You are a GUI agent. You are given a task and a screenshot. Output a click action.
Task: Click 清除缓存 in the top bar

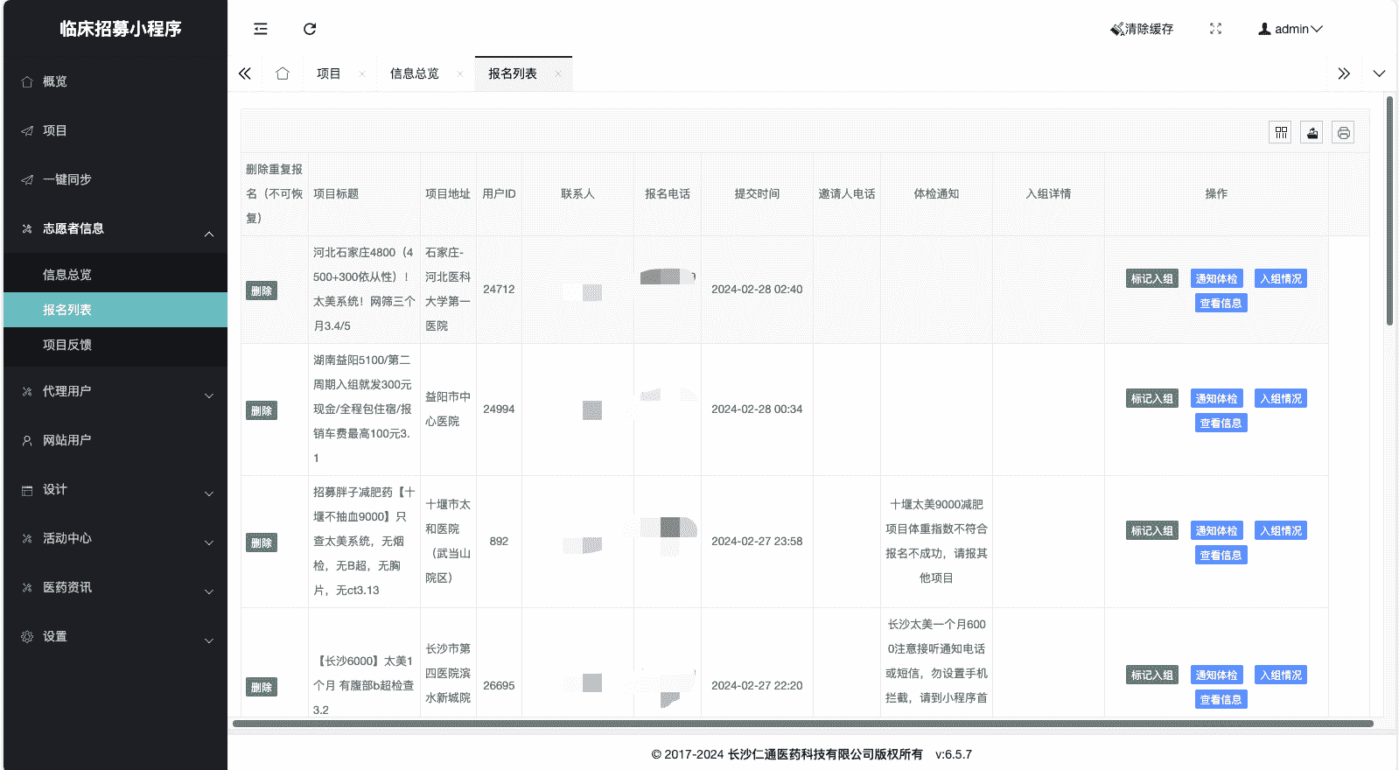click(x=1143, y=29)
